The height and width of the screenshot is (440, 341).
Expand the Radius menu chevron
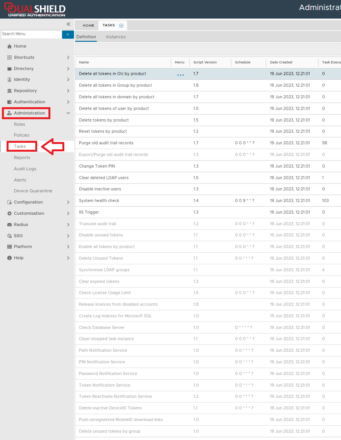[68, 225]
